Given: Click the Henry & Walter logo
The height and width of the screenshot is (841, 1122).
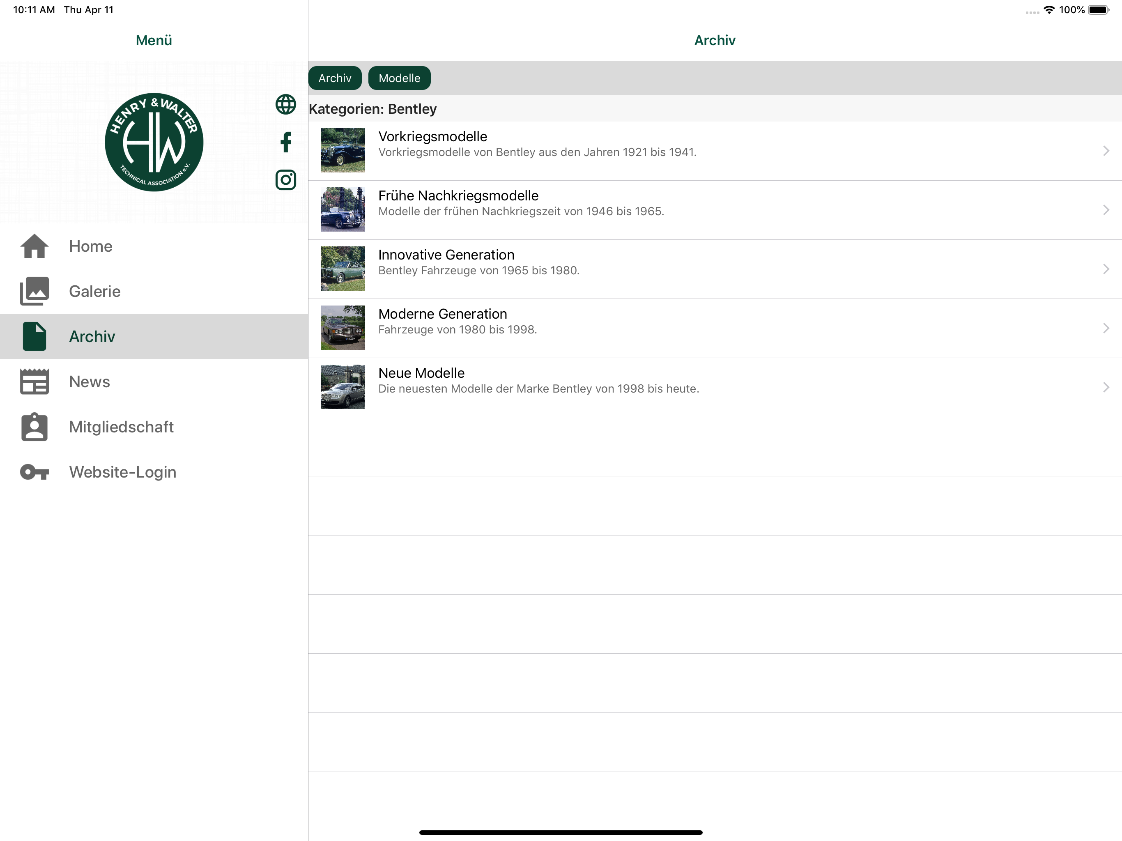Looking at the screenshot, I should (154, 142).
